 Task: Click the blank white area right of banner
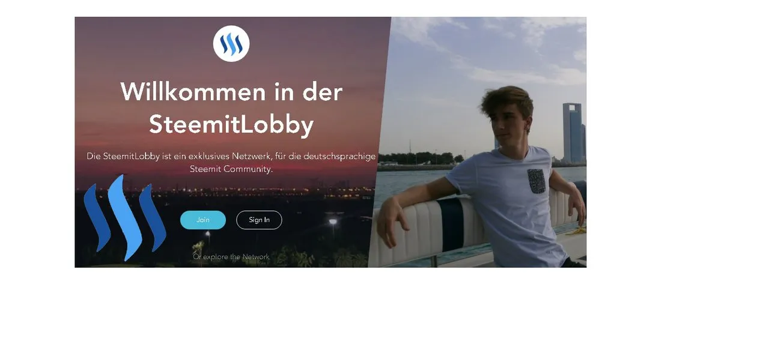point(677,142)
